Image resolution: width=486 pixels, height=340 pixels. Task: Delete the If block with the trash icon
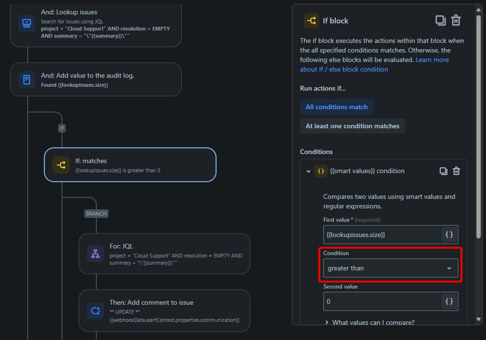[x=456, y=20]
